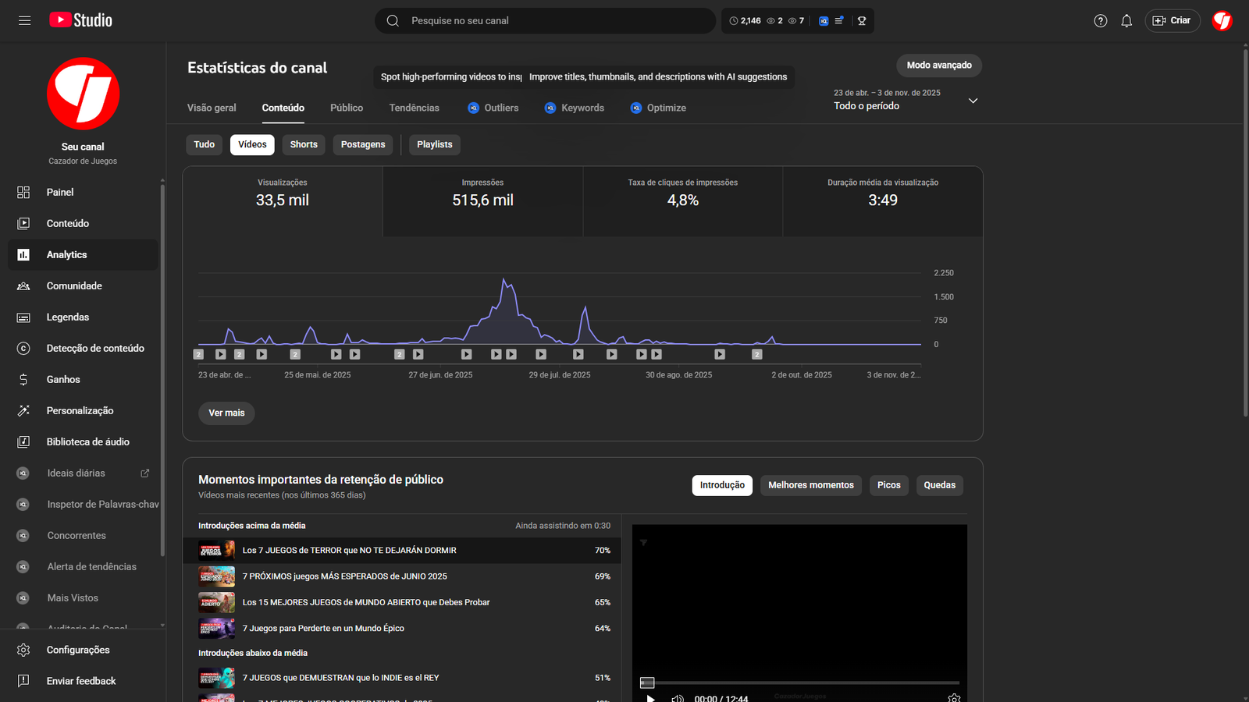Image resolution: width=1249 pixels, height=702 pixels.
Task: Open Detecção de conteúdo in sidebar
Action: pyautogui.click(x=94, y=349)
